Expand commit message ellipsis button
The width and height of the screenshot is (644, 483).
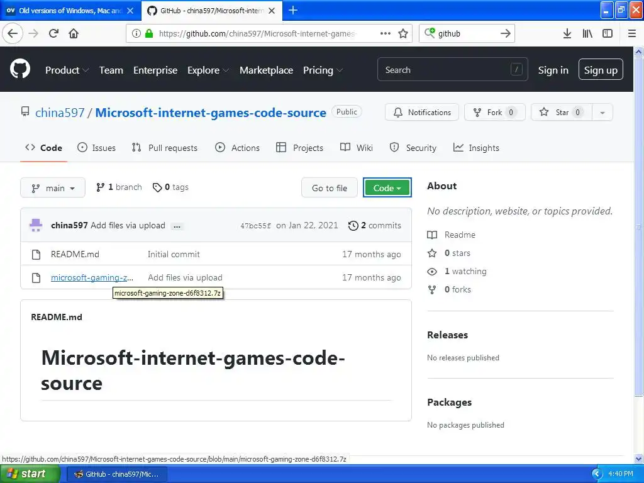tap(177, 226)
